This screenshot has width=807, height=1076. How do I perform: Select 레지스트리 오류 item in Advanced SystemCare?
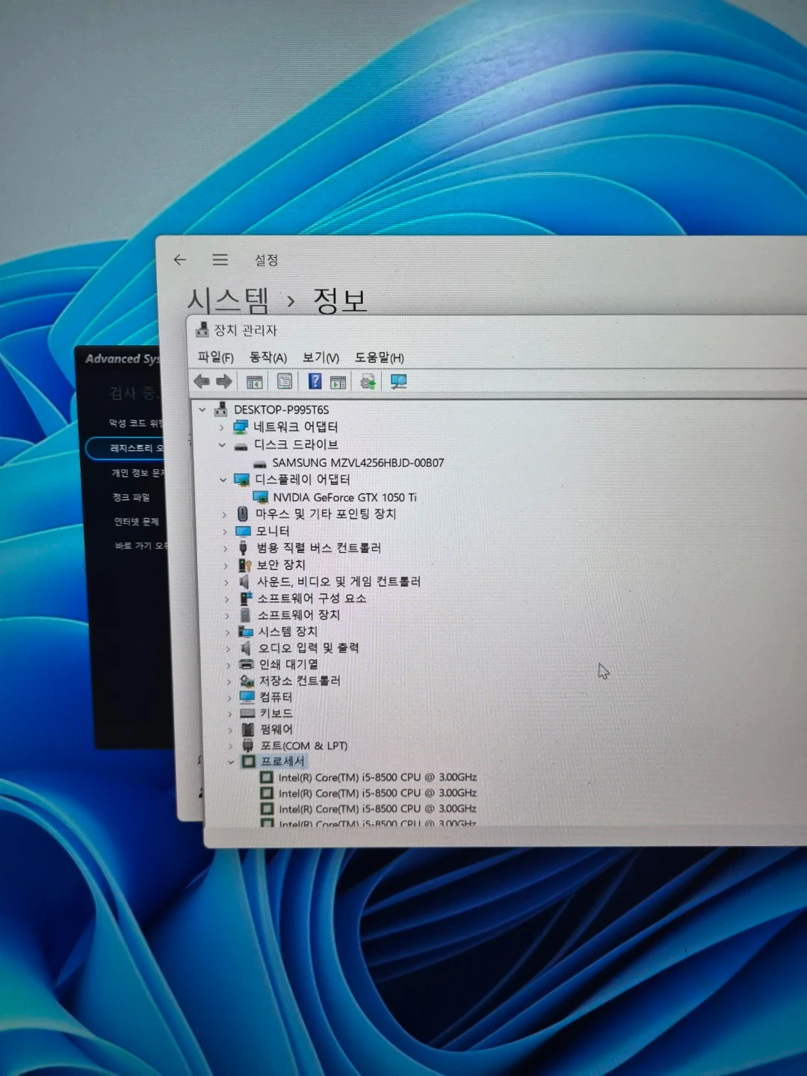tap(126, 448)
